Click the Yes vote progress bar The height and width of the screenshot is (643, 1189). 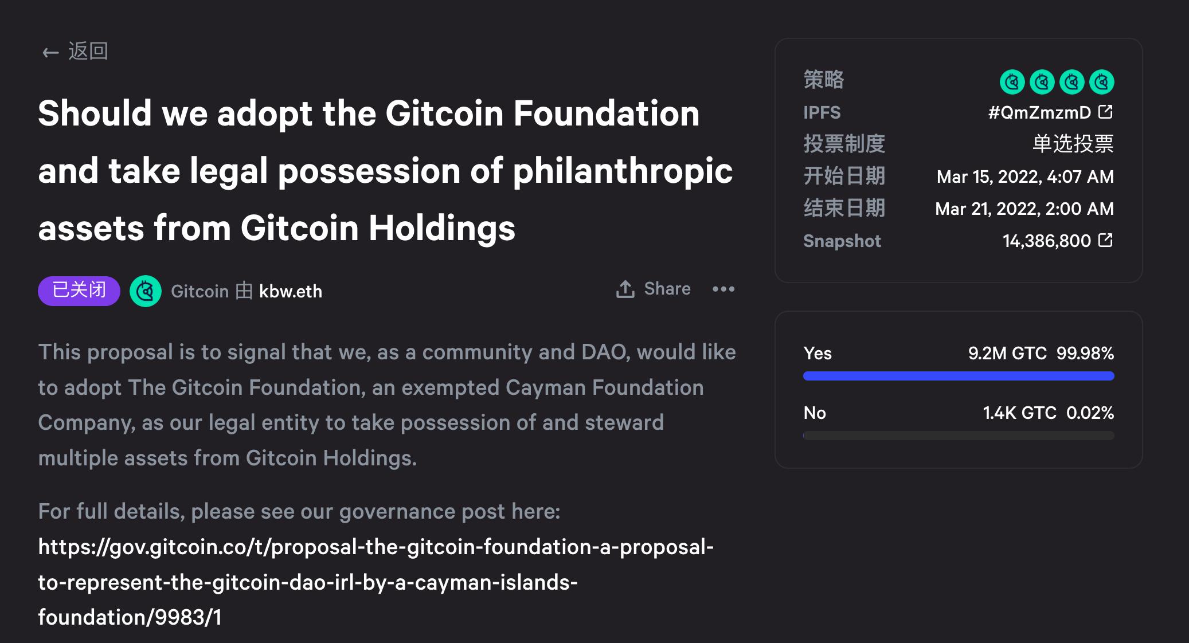957,377
